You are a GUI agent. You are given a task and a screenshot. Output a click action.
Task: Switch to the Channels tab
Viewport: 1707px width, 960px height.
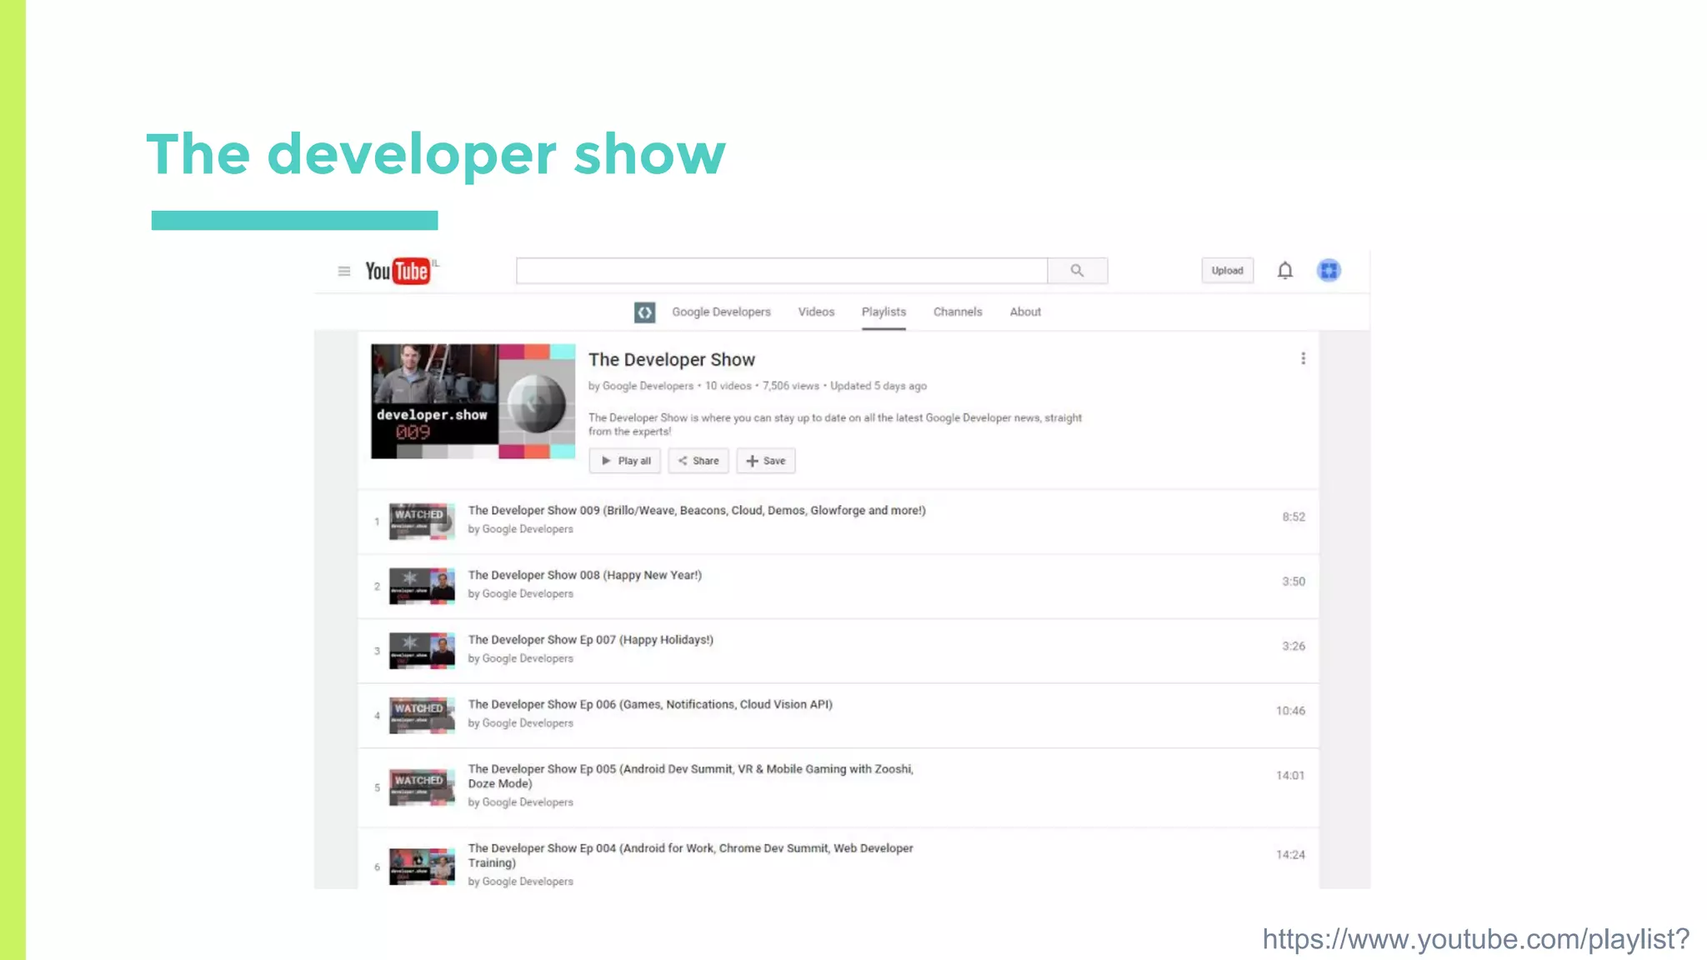click(x=958, y=312)
